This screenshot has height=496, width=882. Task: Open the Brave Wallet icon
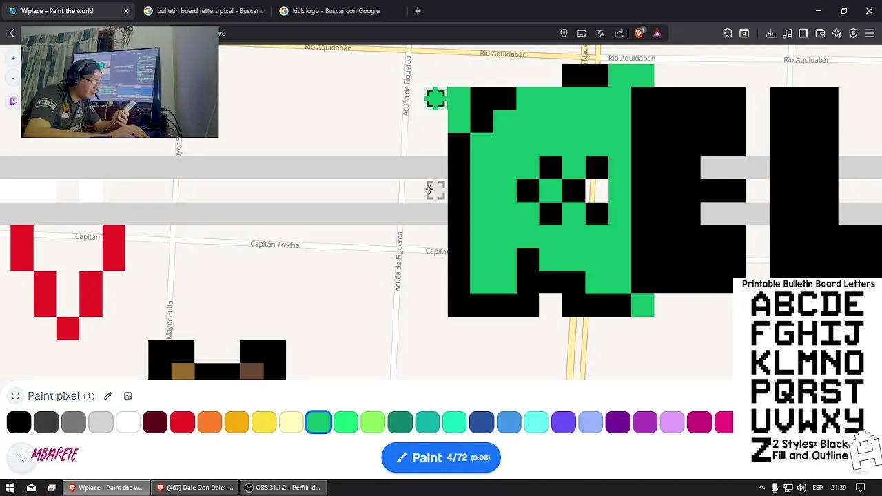(820, 33)
